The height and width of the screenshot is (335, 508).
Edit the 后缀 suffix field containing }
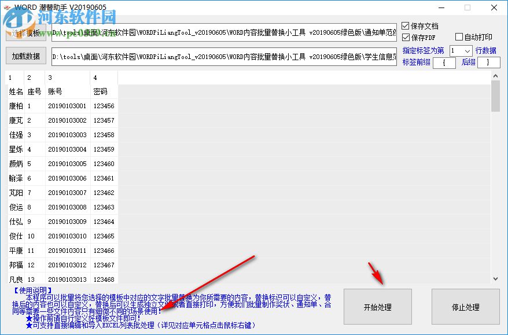[x=488, y=62]
